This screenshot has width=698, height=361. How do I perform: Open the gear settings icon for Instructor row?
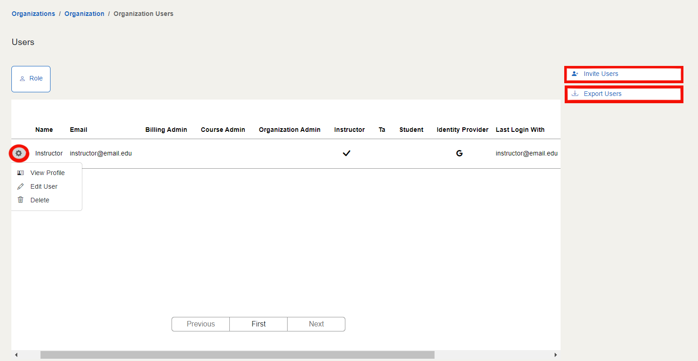click(x=19, y=153)
